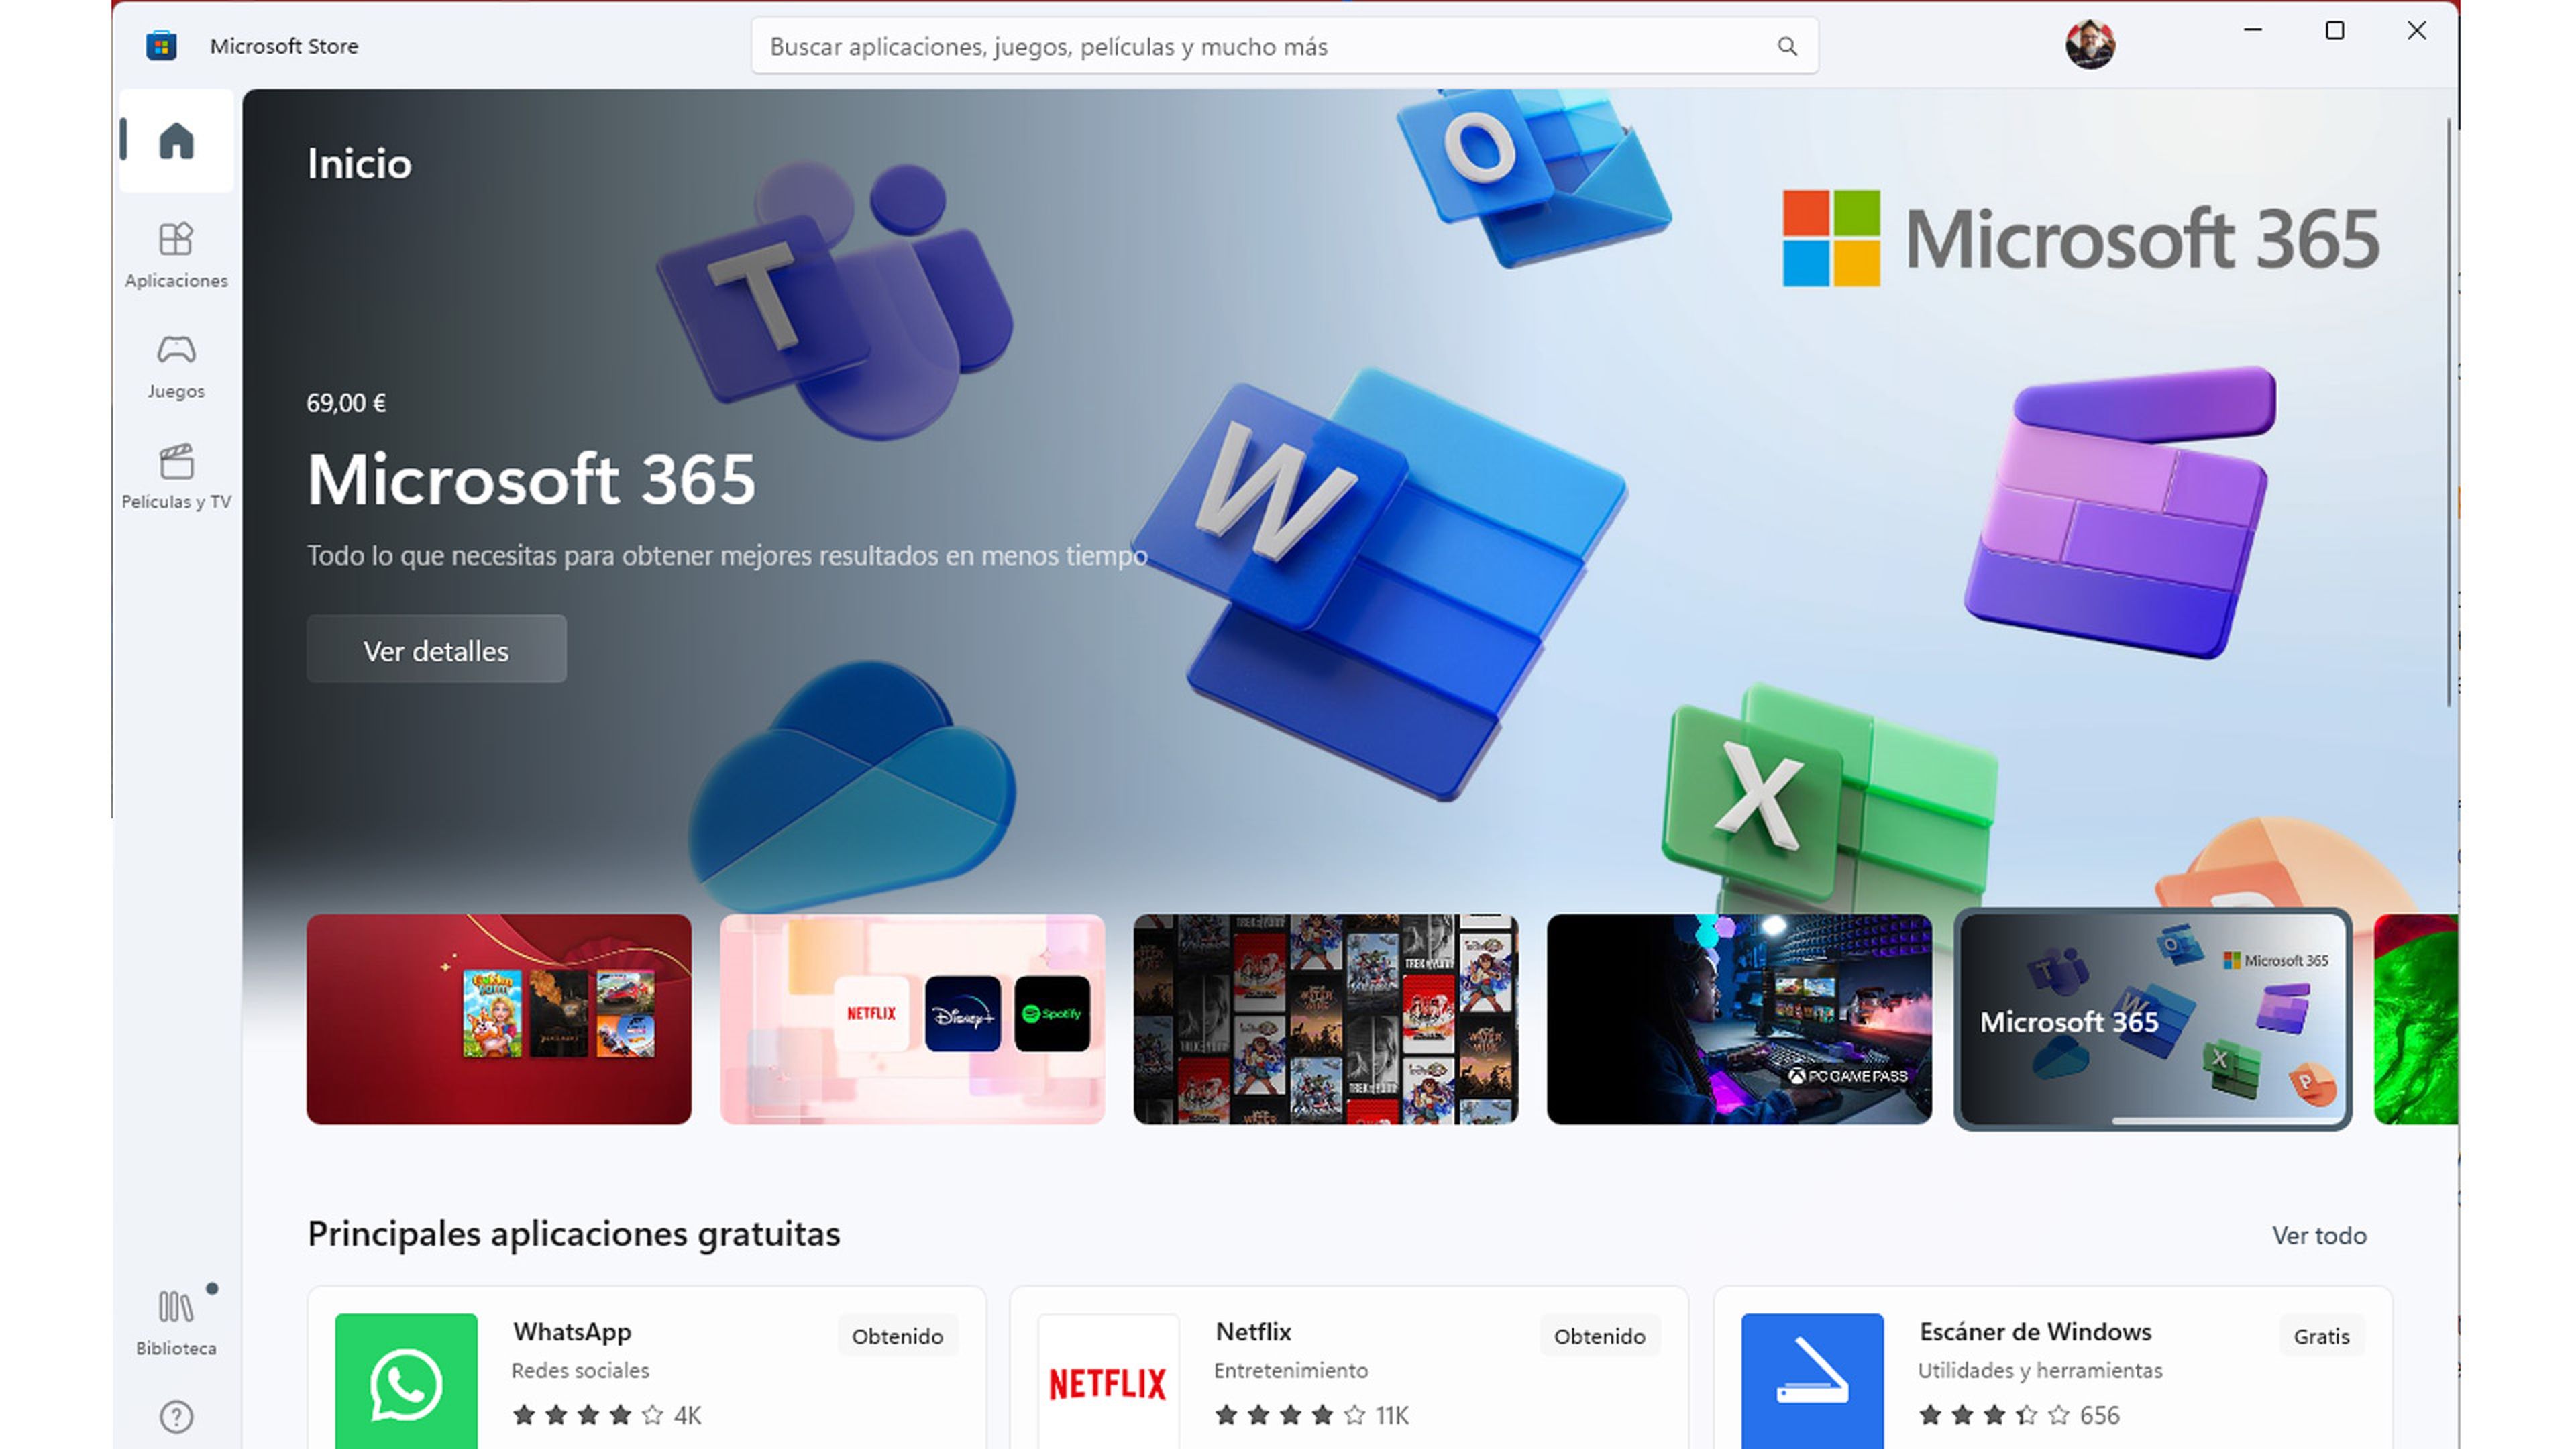Open Películas y TV section
This screenshot has width=2576, height=1449.
point(176,477)
